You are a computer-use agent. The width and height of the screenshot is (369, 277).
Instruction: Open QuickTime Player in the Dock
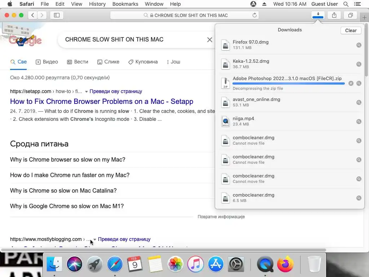tap(265, 264)
